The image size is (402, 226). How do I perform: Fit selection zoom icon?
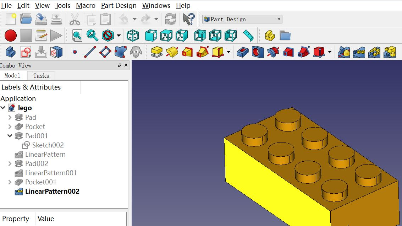tap(92, 36)
